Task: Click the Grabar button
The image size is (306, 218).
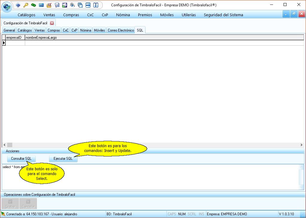Action: click(10, 204)
